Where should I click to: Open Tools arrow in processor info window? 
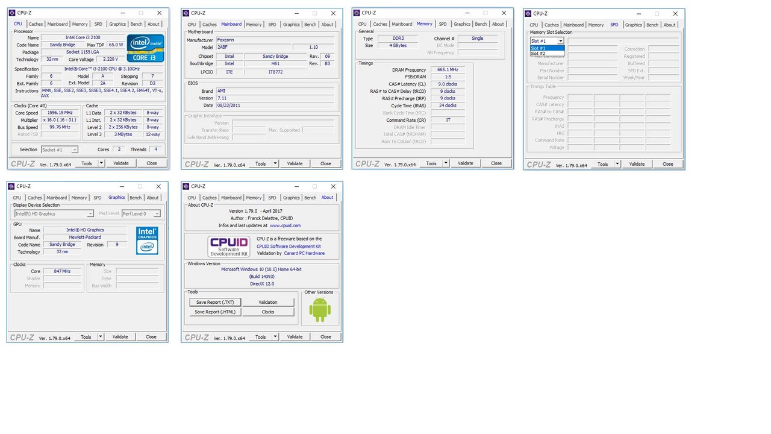coord(101,163)
